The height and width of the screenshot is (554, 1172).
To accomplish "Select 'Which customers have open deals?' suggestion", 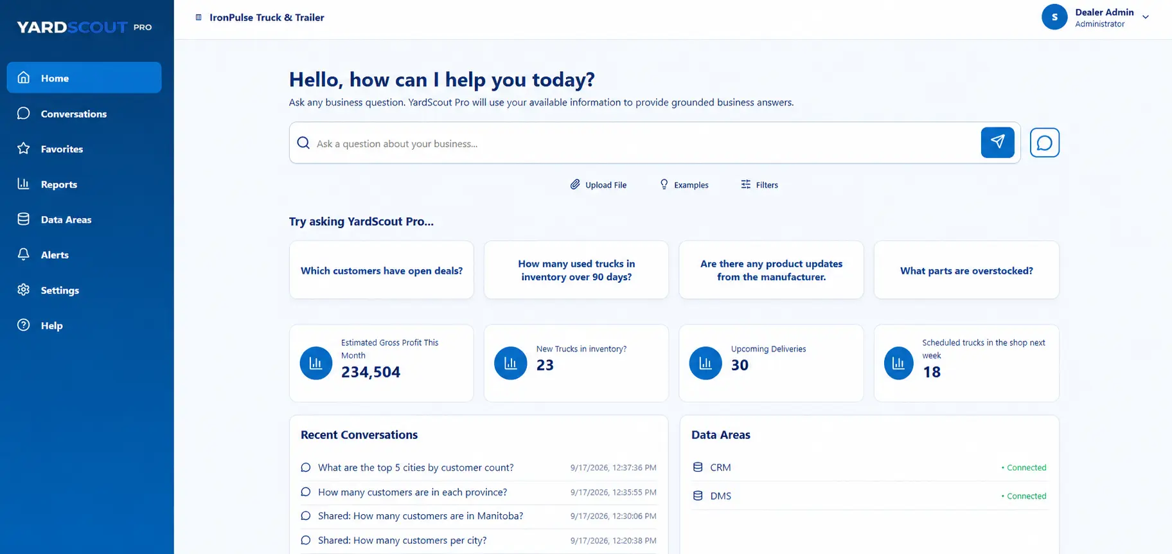I will pos(382,270).
